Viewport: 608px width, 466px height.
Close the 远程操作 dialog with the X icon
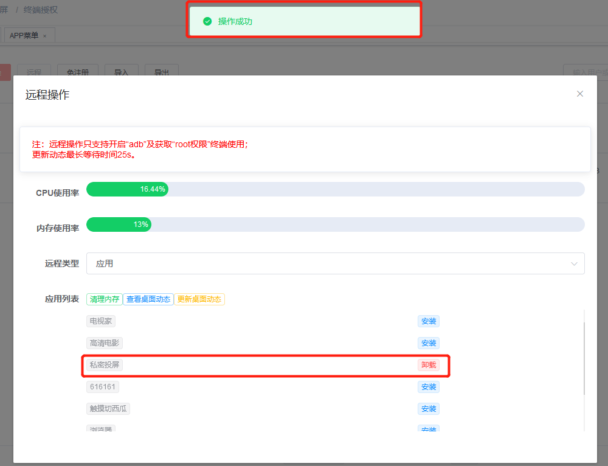coord(579,94)
